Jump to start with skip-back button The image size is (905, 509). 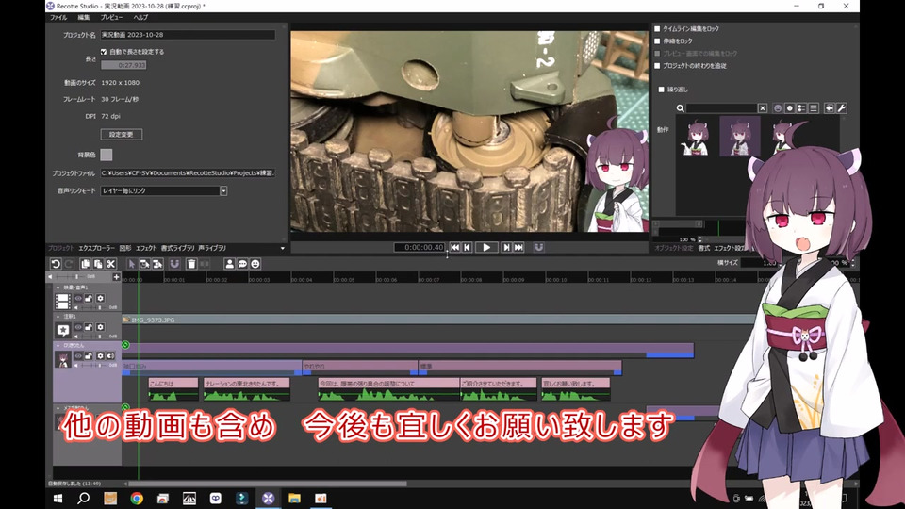tap(454, 247)
